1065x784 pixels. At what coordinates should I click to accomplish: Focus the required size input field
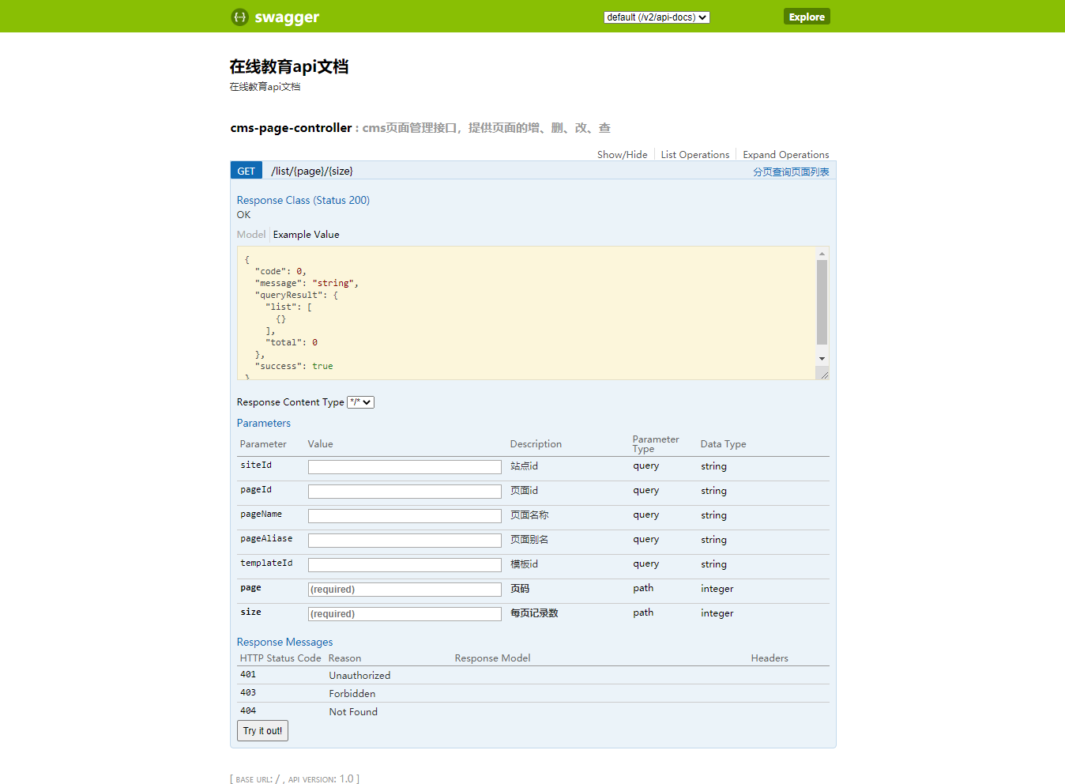405,614
